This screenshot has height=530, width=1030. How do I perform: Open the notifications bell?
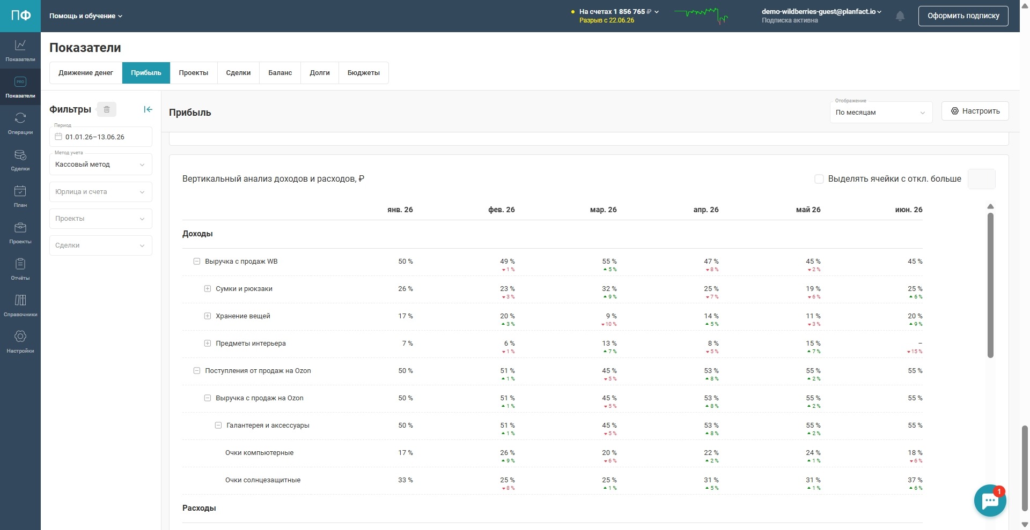(x=900, y=16)
